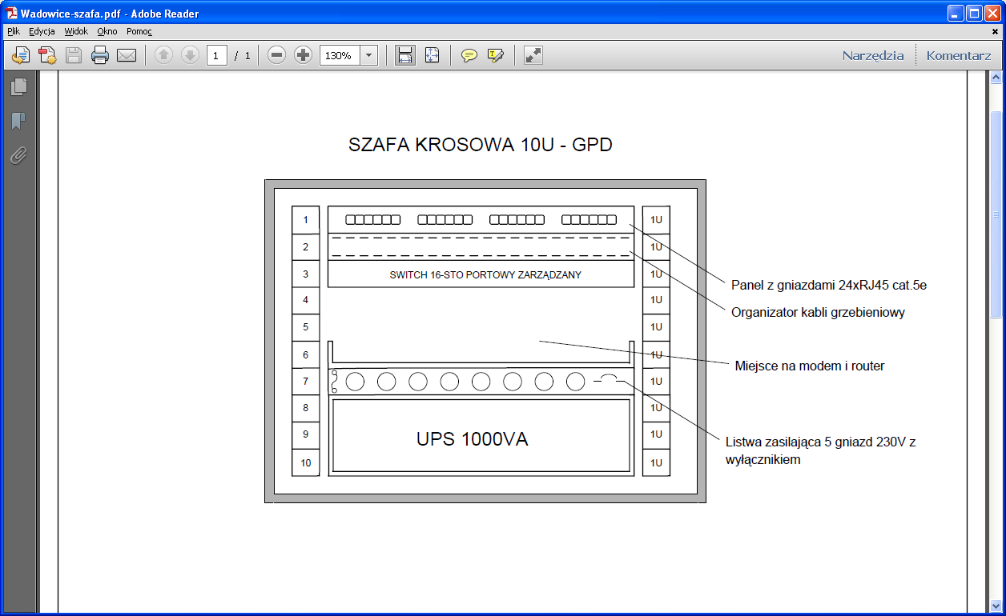Minimize the Adobe Reader window
1006x616 pixels.
pos(956,13)
